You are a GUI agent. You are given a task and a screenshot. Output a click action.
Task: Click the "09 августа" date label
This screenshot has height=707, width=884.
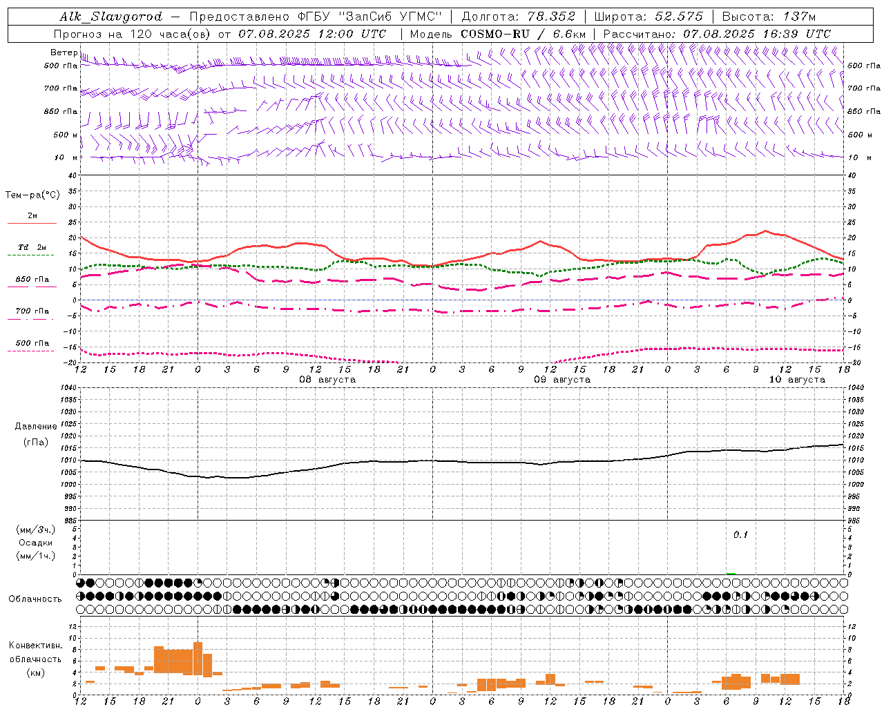tap(562, 380)
